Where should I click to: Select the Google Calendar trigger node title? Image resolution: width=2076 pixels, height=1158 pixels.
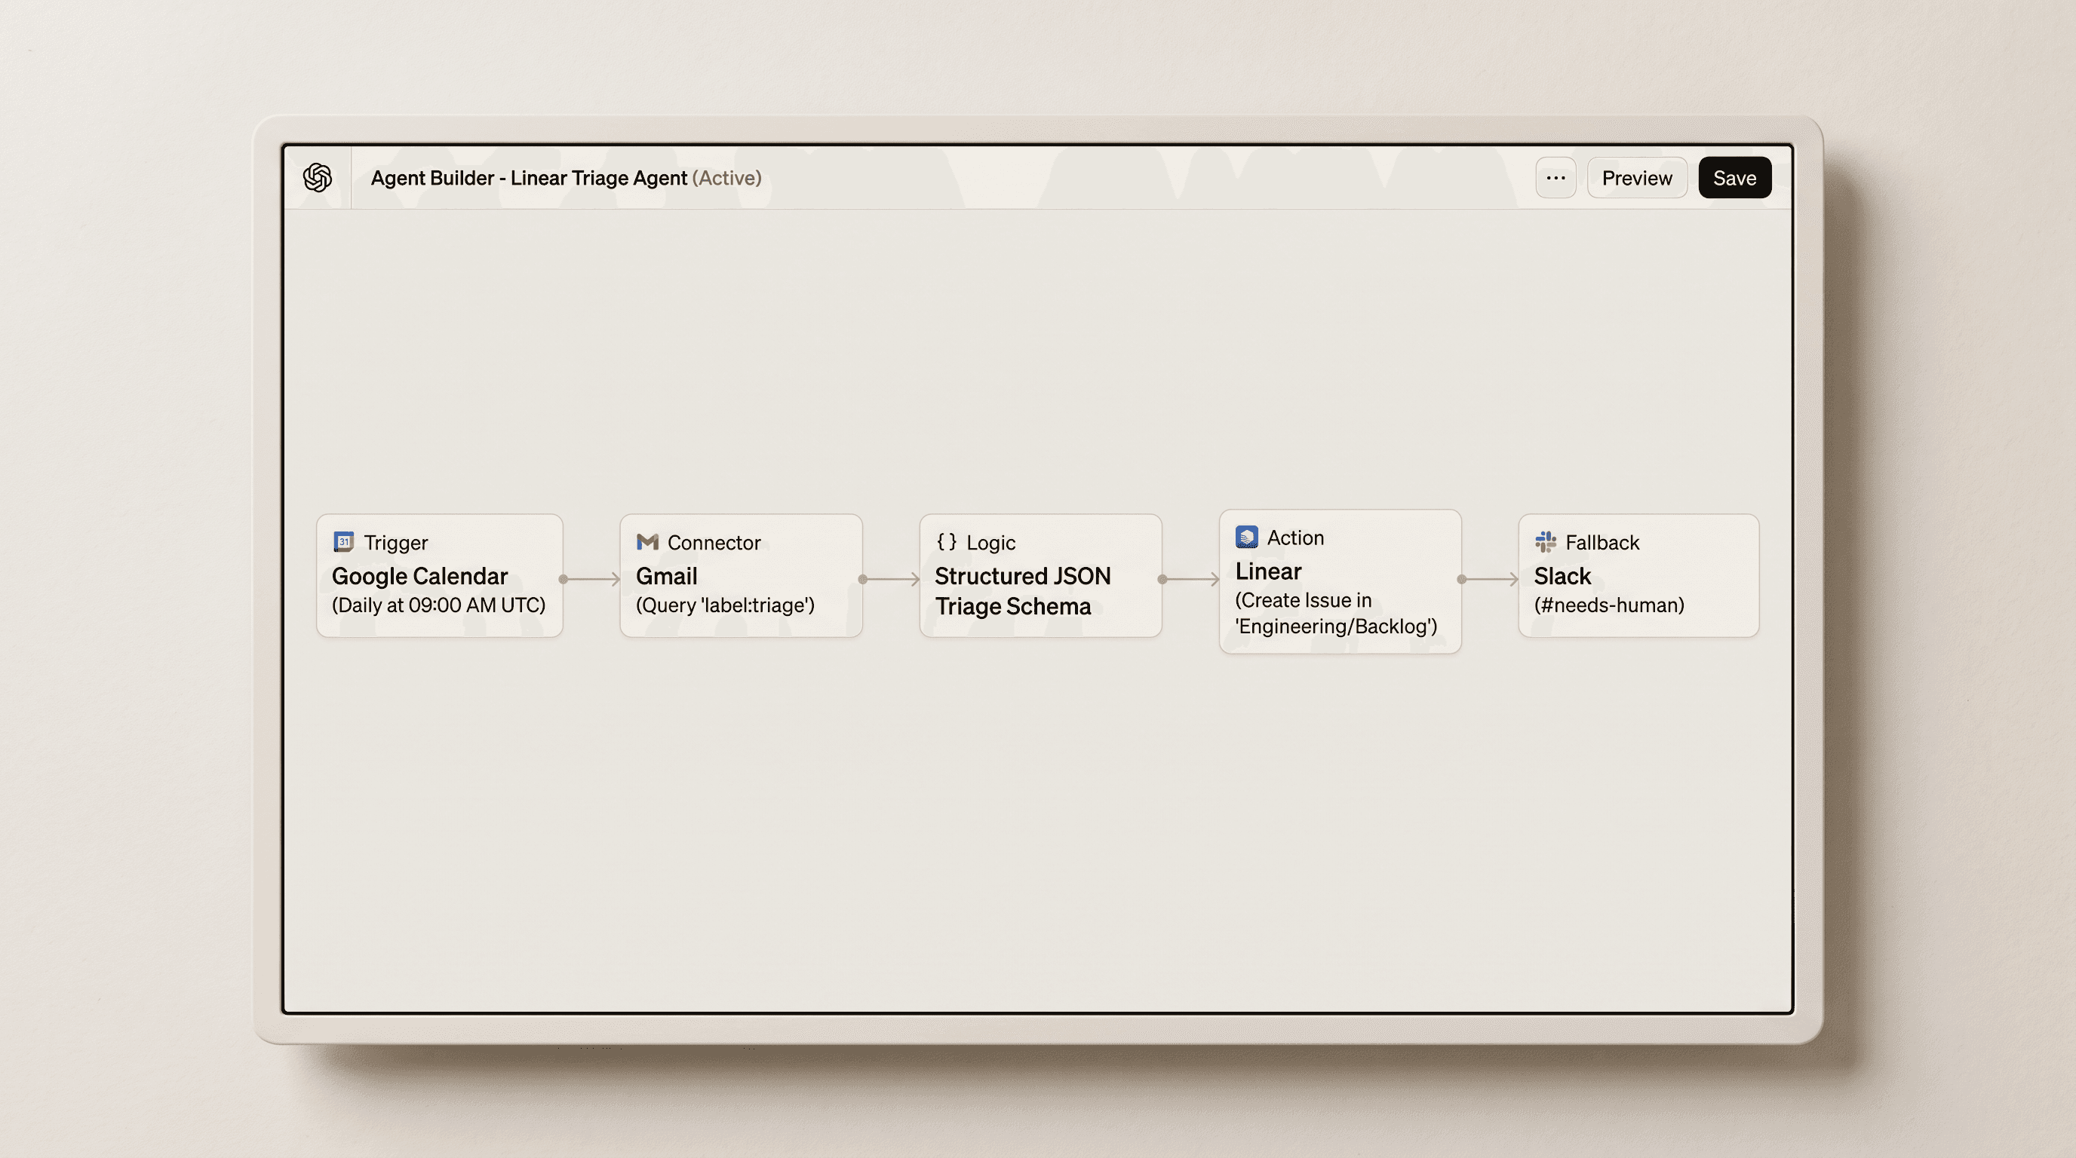pos(420,577)
